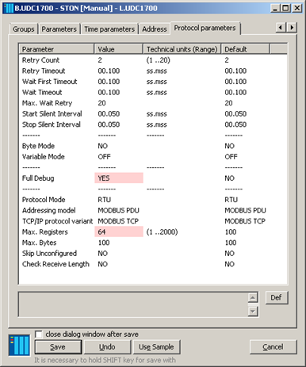Select the Max. Wait Retry value 20

(x=102, y=103)
